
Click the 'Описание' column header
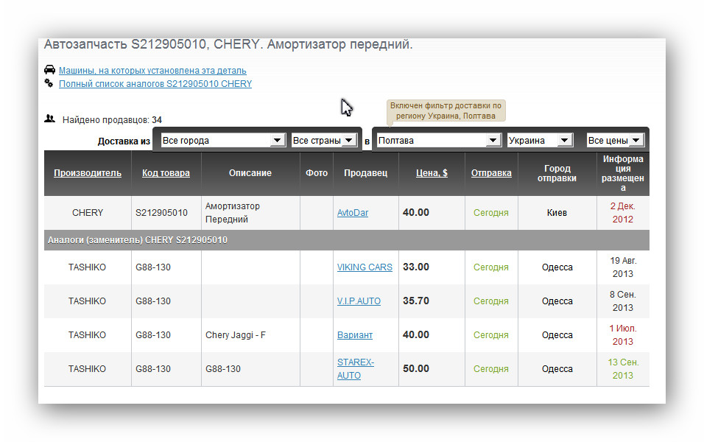250,173
